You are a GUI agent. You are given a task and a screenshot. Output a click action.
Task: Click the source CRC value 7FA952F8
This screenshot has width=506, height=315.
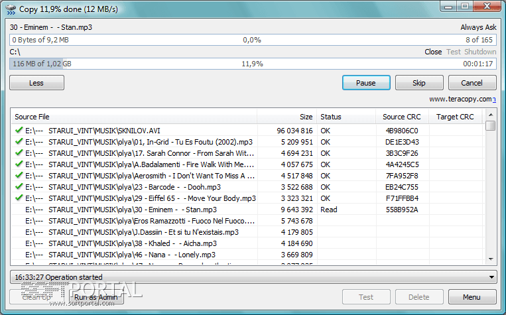[402, 176]
